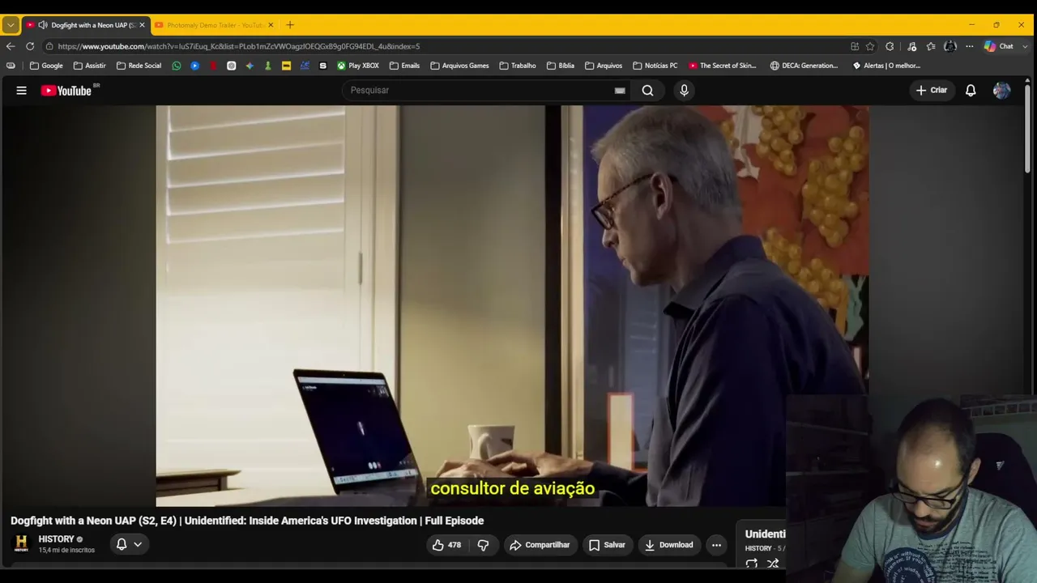Viewport: 1037px width, 583px height.
Task: Reload the page in the browser toolbar
Action: click(30, 46)
